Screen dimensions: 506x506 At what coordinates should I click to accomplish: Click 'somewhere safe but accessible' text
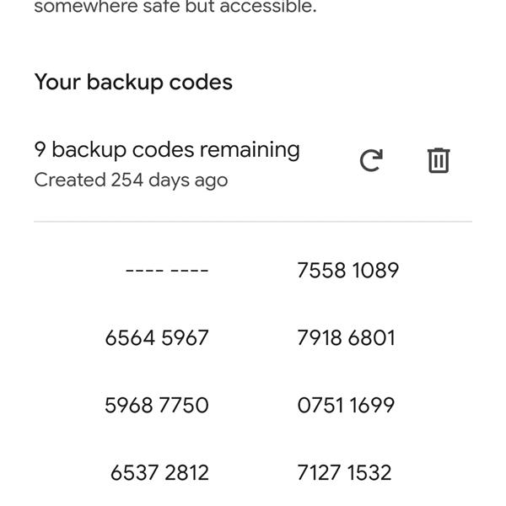point(175,8)
